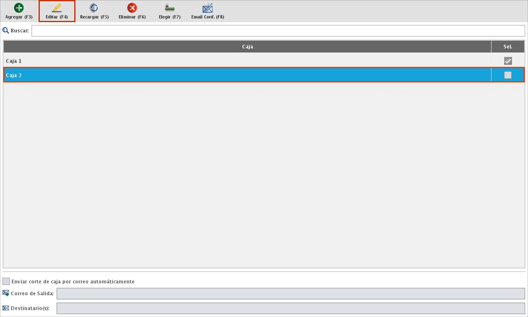The height and width of the screenshot is (317, 528).
Task: Click the magnifier icon beside Buscar
Action: click(x=6, y=30)
